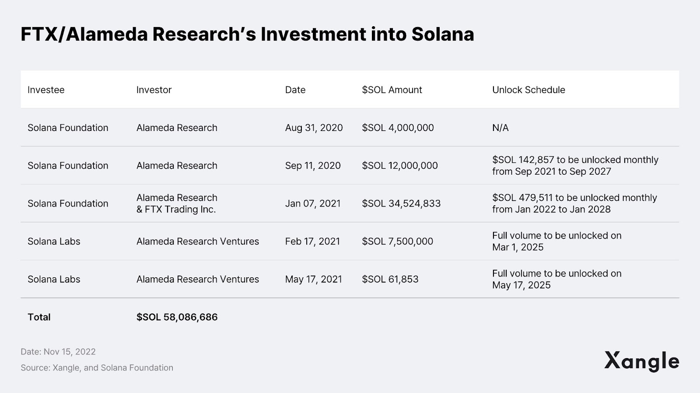Click the May 17, 2025 unlock text
This screenshot has height=393, width=700.
pyautogui.click(x=521, y=286)
